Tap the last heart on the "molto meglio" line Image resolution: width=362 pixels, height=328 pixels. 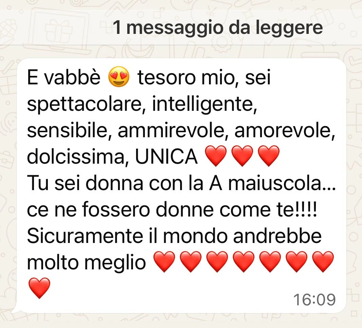point(323,262)
